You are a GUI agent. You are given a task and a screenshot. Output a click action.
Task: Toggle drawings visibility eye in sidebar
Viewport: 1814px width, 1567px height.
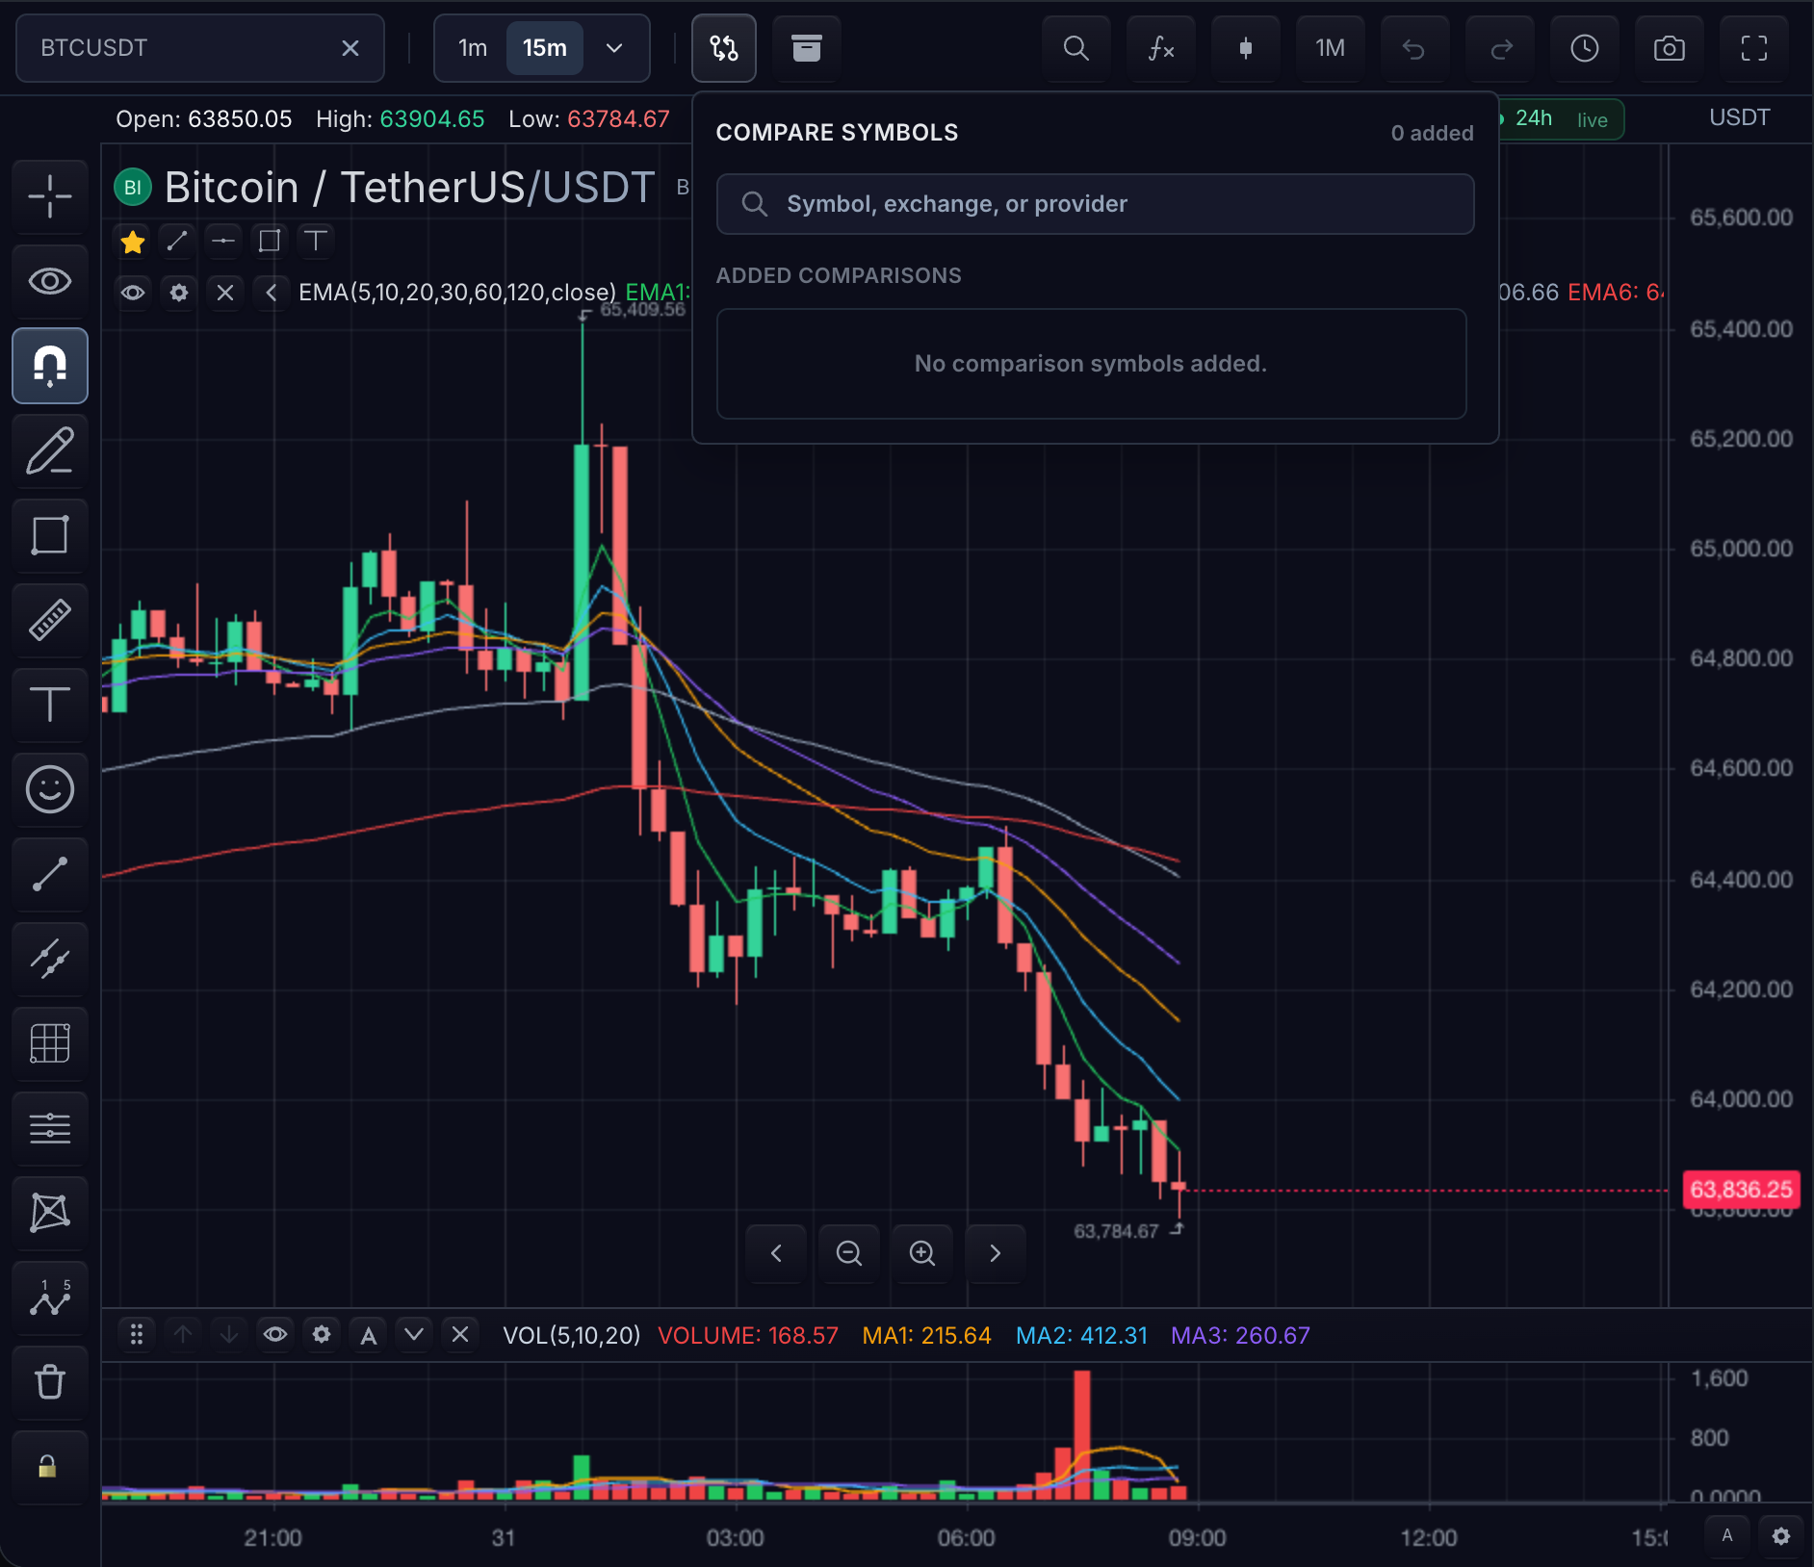pyautogui.click(x=50, y=281)
